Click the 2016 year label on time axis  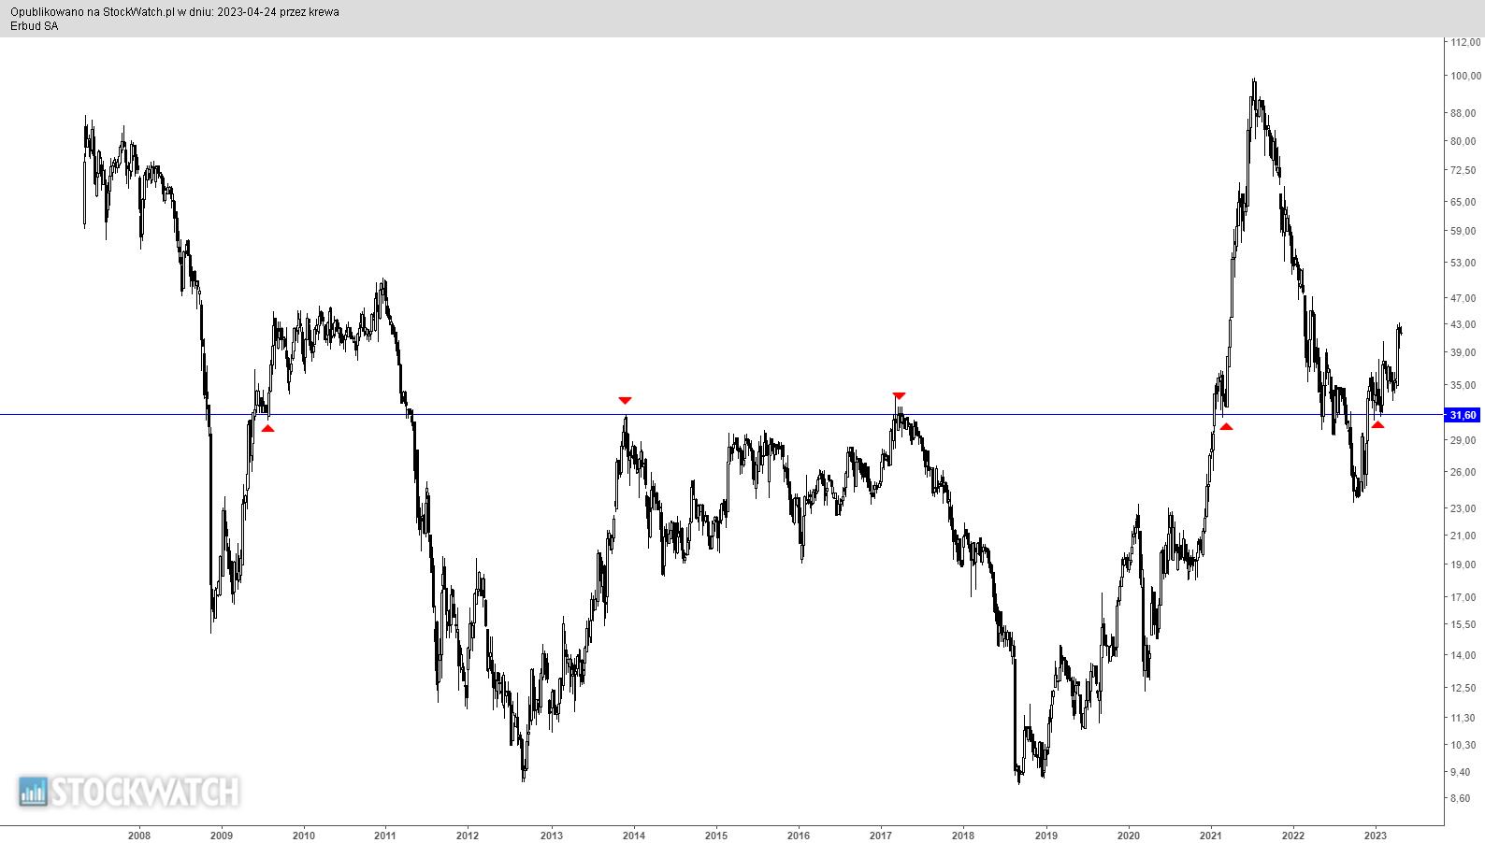(x=798, y=836)
